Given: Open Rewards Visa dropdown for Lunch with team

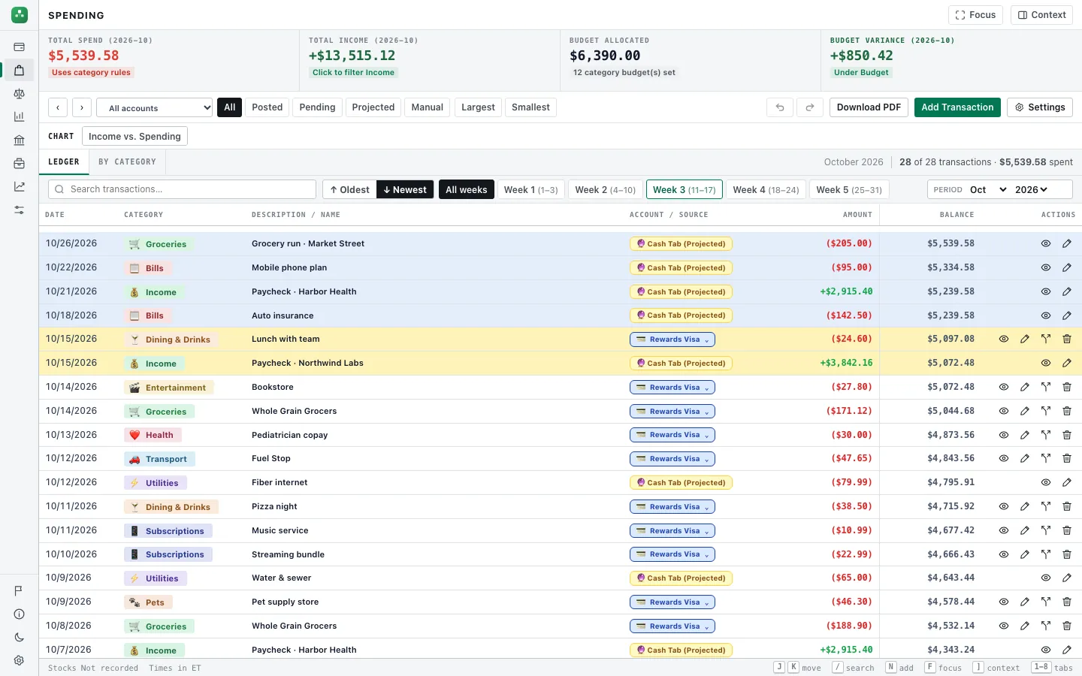Looking at the screenshot, I should tap(672, 340).
